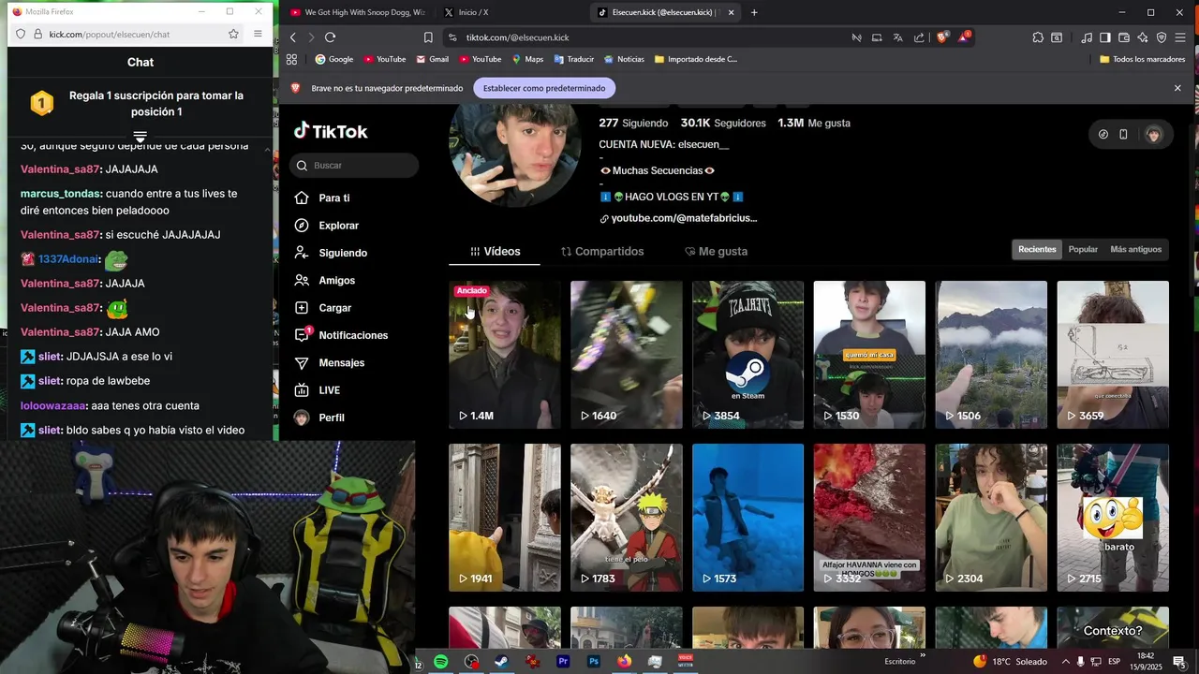Switch to the Me gusta profile tab
The height and width of the screenshot is (674, 1199).
pos(716,252)
